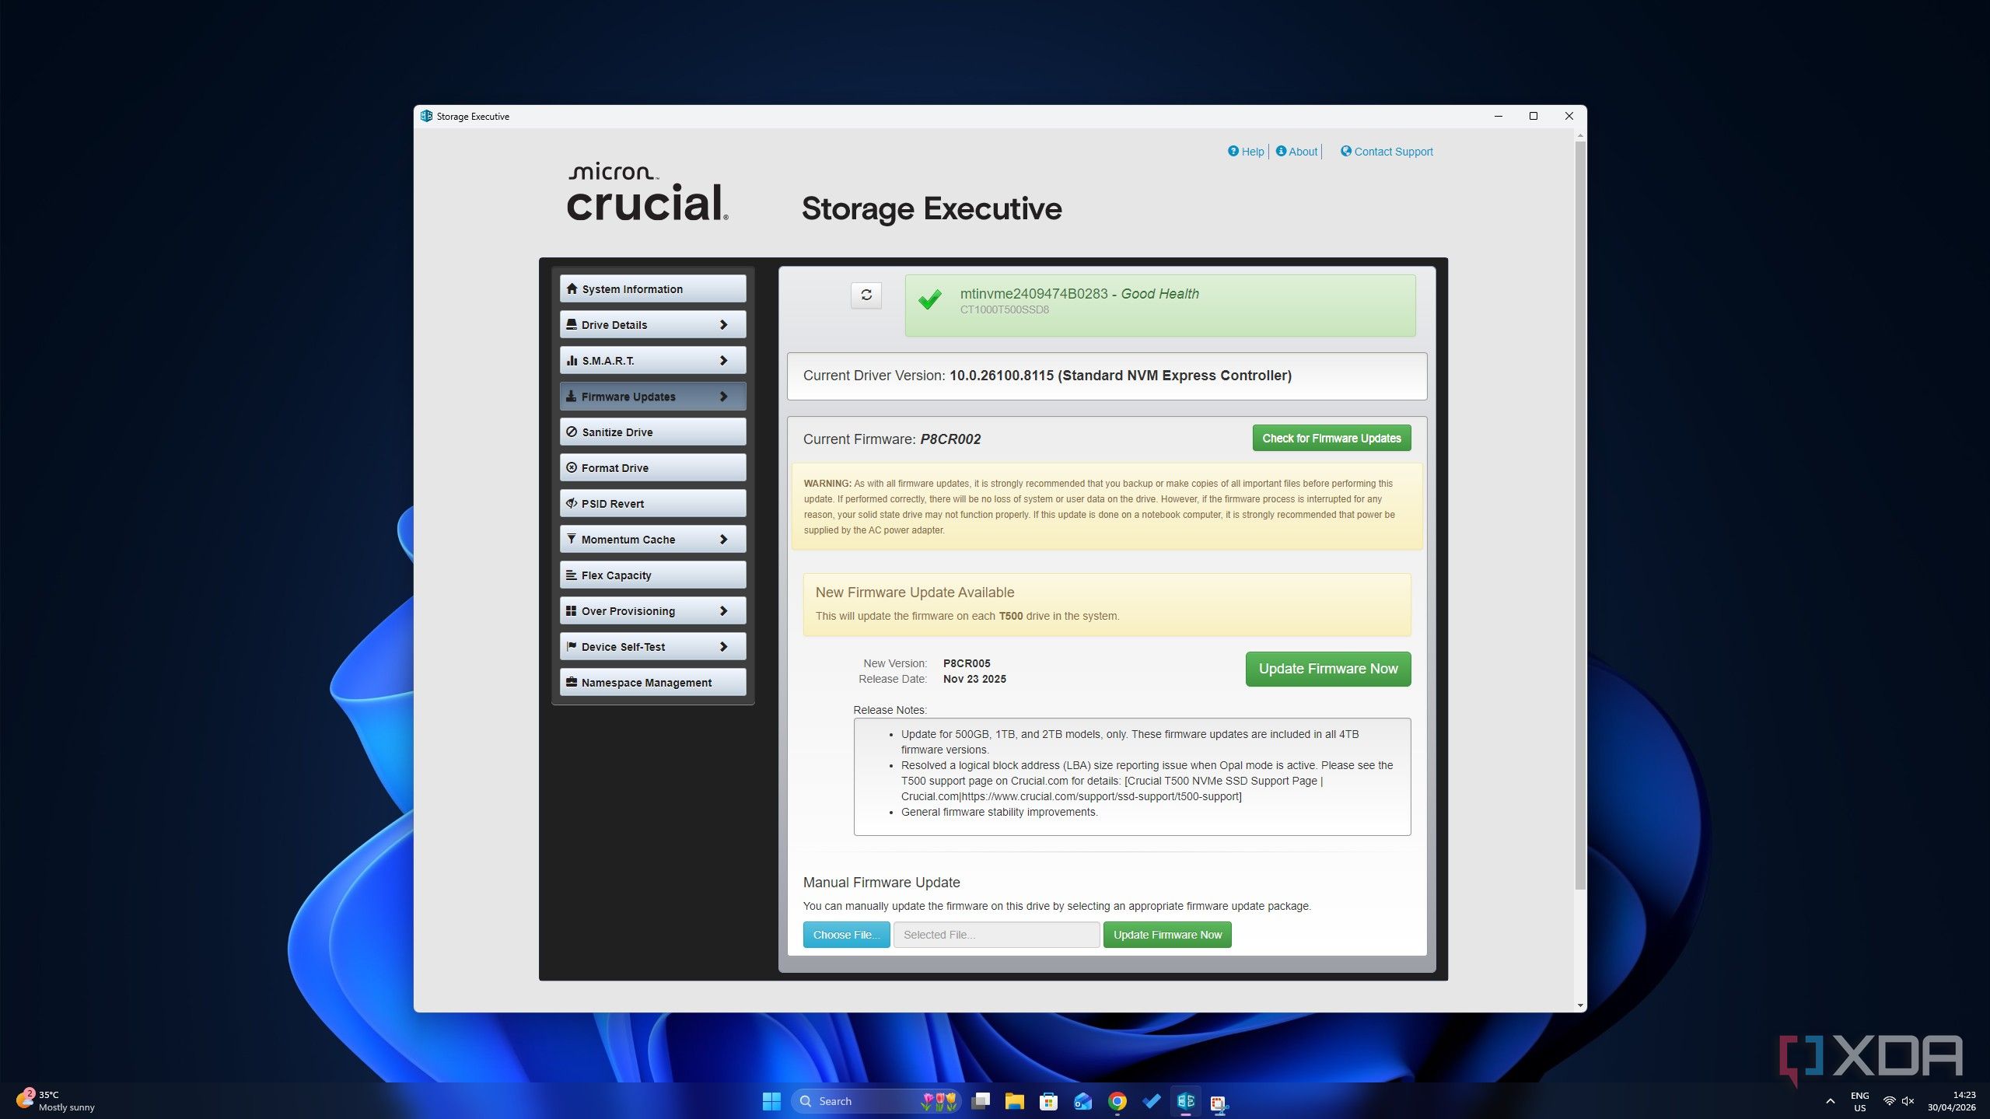Click the muted volume tray icon
The height and width of the screenshot is (1119, 1990).
coord(1908,1101)
